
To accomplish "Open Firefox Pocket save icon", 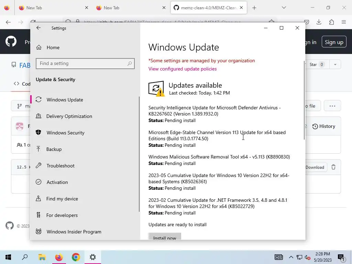I will point(306,22).
